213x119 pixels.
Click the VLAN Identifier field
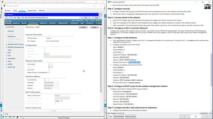[x=47, y=80]
